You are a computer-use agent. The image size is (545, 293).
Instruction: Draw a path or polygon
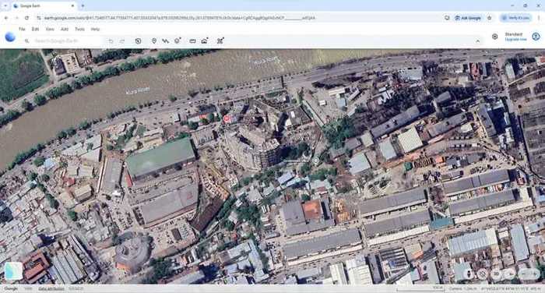[165, 41]
